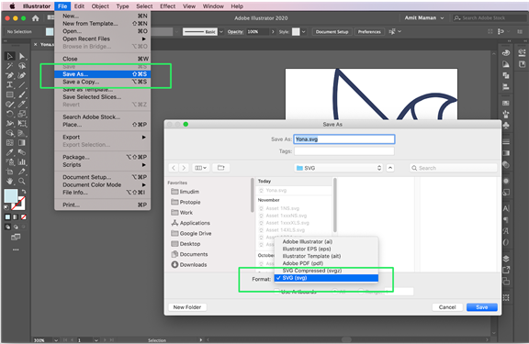Choose Save a Copy… menu item

tap(103, 82)
